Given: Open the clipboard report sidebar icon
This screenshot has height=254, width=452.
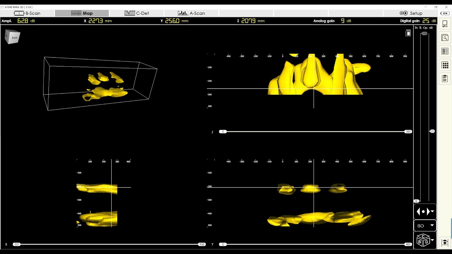Looking at the screenshot, I should (x=445, y=79).
